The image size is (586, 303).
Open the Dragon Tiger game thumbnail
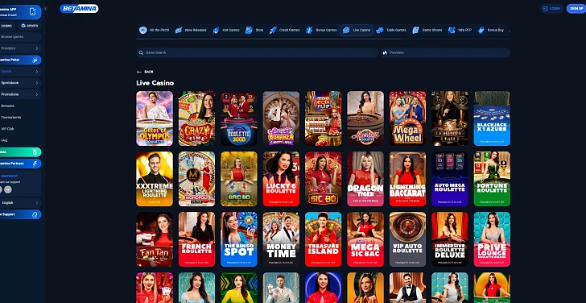365,179
